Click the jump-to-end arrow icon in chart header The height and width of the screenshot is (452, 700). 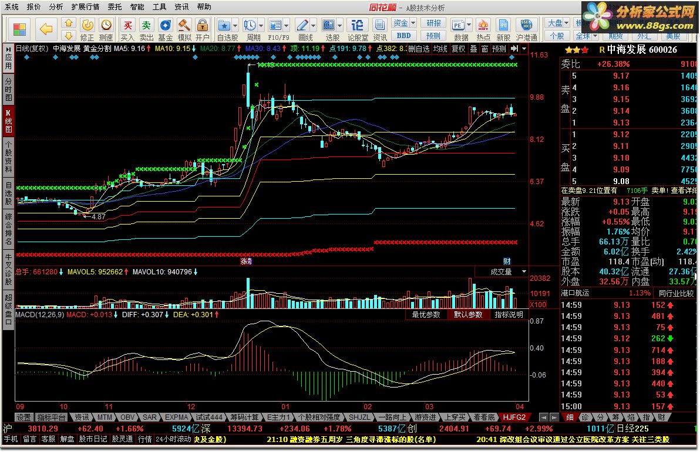515,49
